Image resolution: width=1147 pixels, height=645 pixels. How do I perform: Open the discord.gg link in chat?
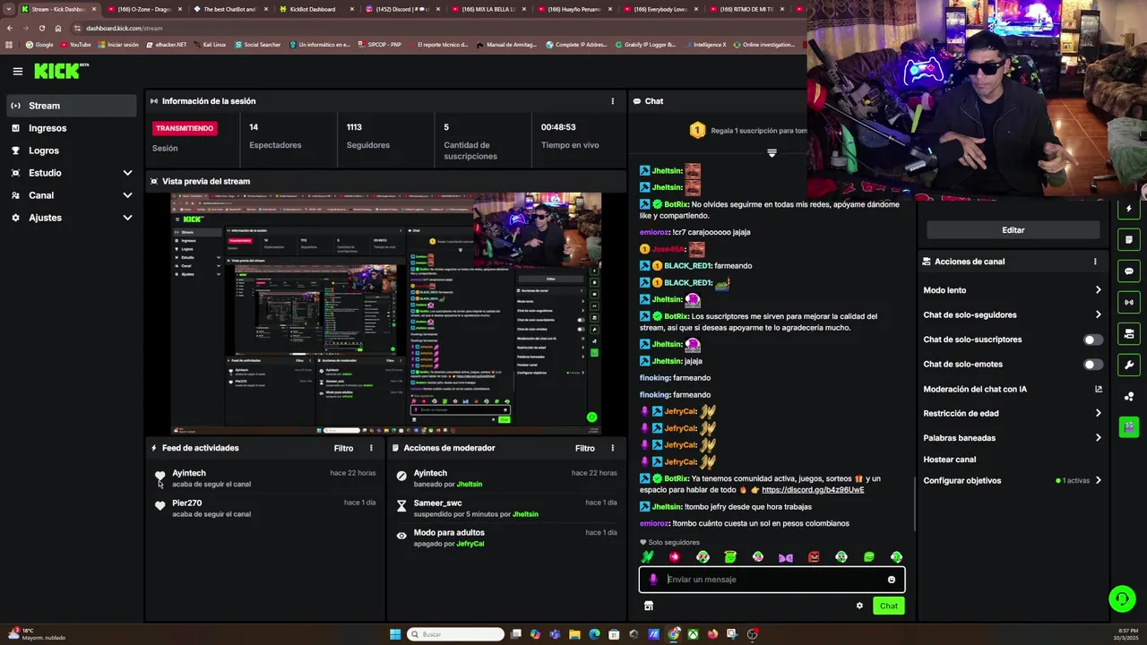813,490
